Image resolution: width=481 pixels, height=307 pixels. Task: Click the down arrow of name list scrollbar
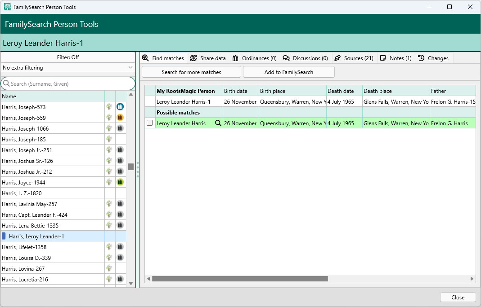(x=131, y=283)
